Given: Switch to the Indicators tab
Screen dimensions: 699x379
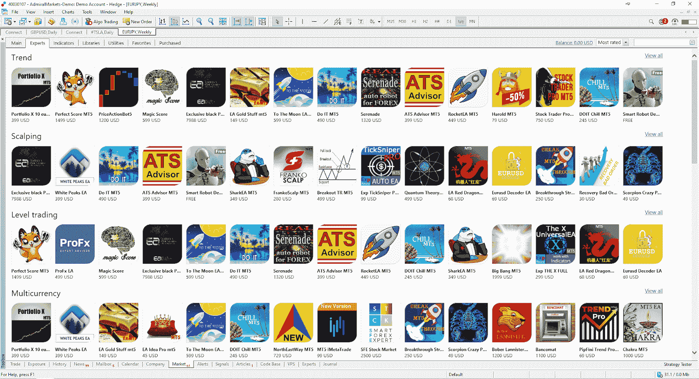Looking at the screenshot, I should pos(63,43).
